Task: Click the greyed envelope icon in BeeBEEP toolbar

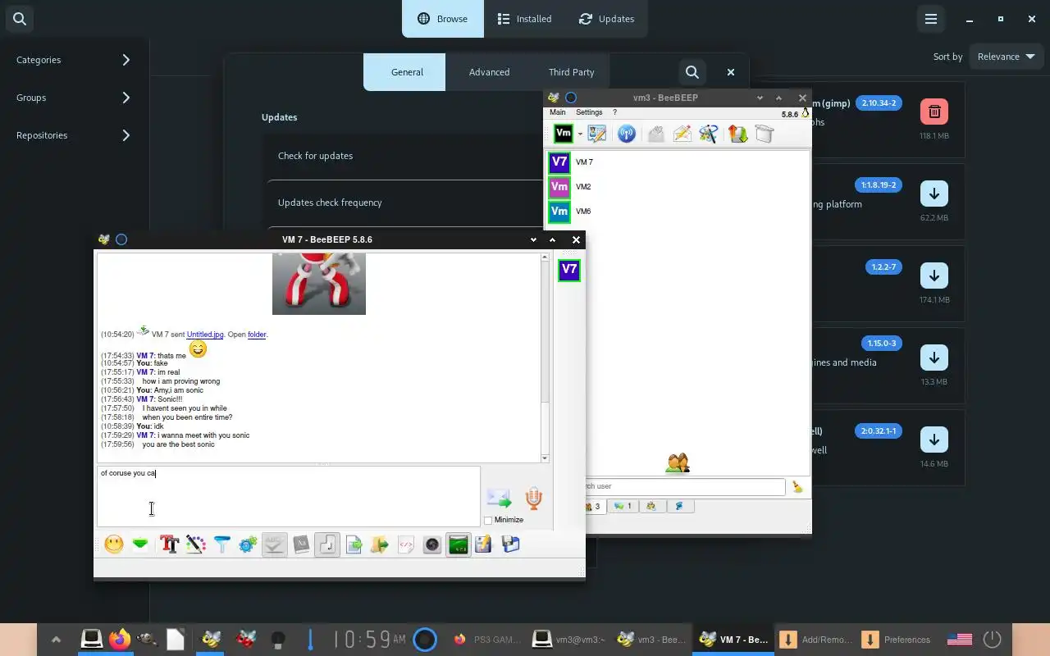Action: tap(655, 134)
